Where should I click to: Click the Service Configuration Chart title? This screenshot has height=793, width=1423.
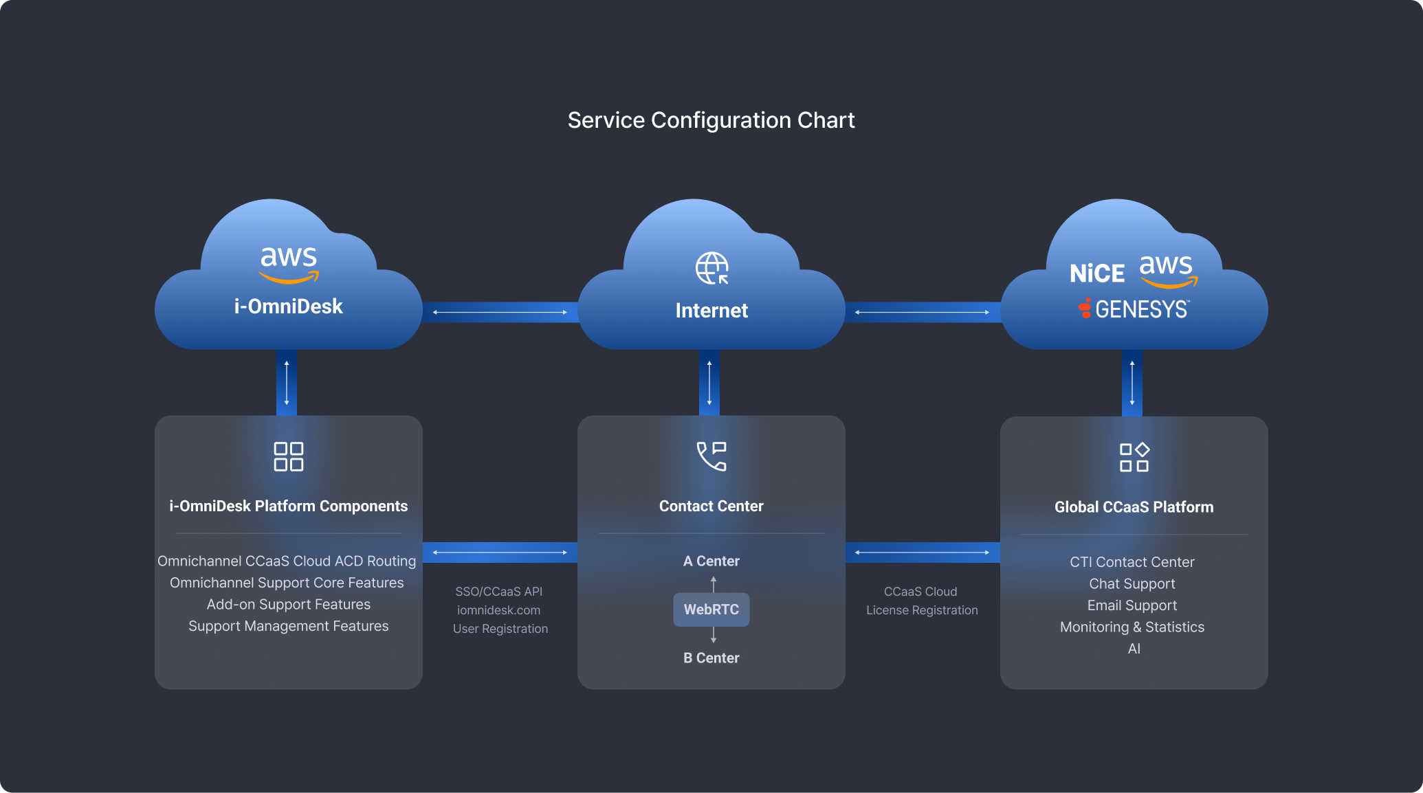tap(711, 120)
